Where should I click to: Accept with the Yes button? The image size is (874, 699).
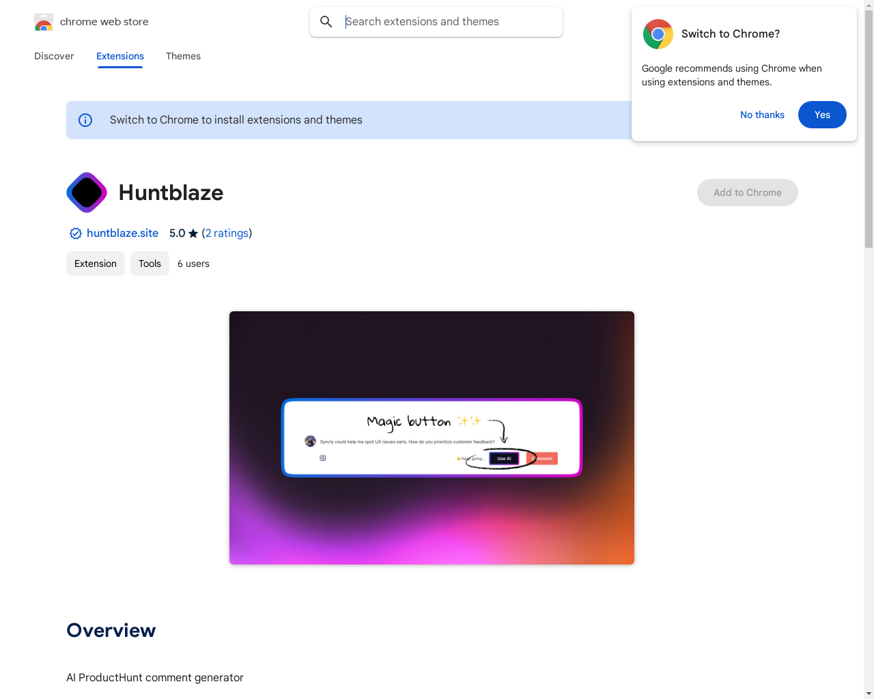(822, 115)
